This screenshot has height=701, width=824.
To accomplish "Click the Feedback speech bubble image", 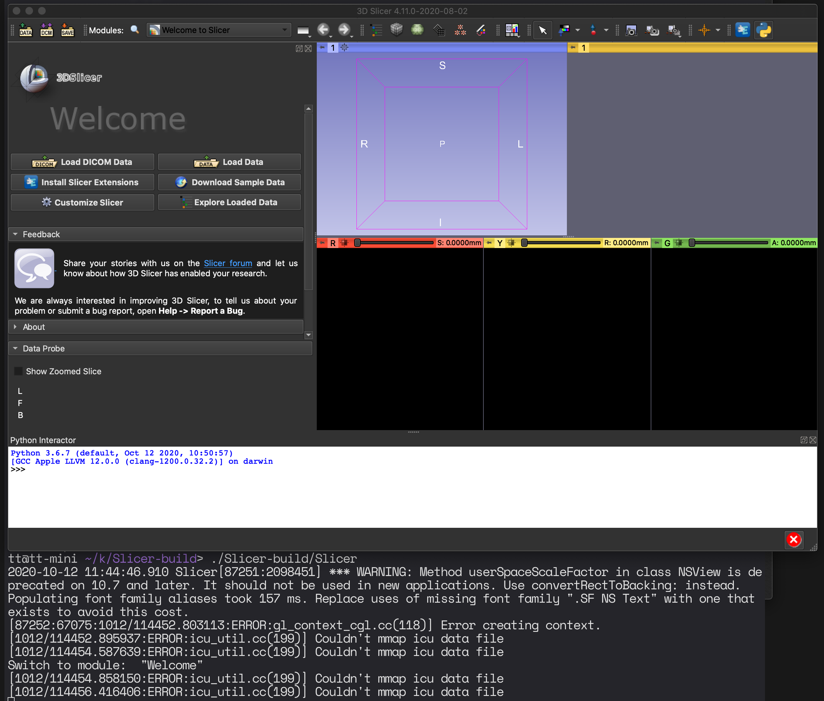I will [34, 268].
